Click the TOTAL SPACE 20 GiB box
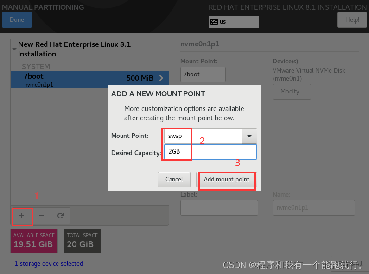 point(82,241)
